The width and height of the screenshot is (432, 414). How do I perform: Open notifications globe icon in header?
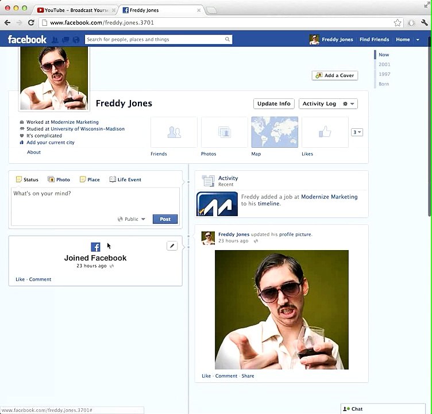click(x=76, y=40)
